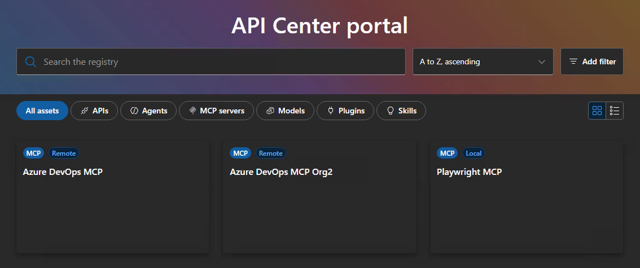This screenshot has width=640, height=268.
Task: Select the All assets tab
Action: tap(42, 111)
